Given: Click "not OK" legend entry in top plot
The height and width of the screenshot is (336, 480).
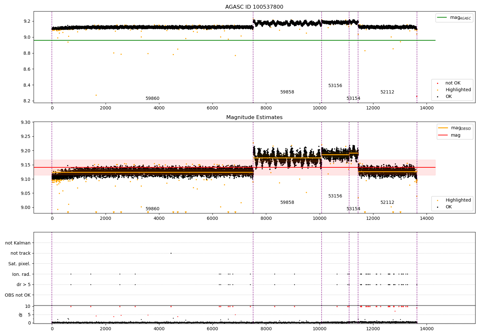Looking at the screenshot, I should point(453,83).
